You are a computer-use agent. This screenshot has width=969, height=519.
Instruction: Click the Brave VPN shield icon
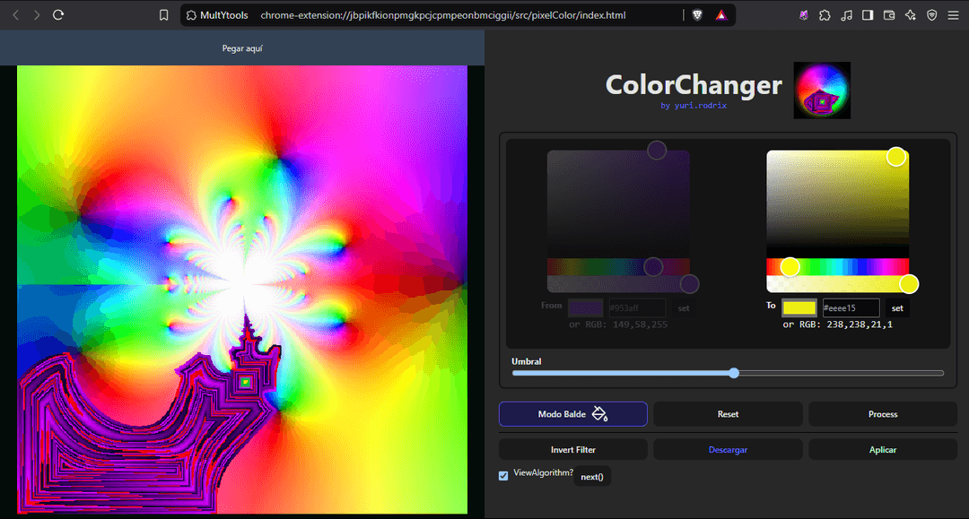pyautogui.click(x=932, y=15)
